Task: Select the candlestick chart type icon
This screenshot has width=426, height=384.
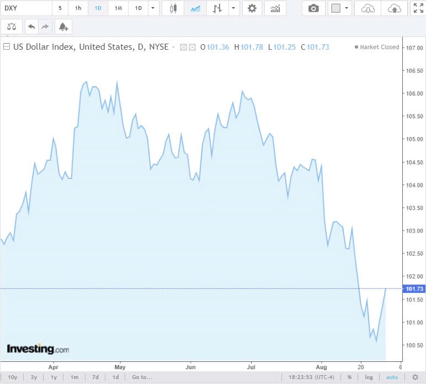Action: point(173,8)
